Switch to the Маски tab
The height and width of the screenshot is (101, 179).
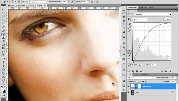point(140,11)
